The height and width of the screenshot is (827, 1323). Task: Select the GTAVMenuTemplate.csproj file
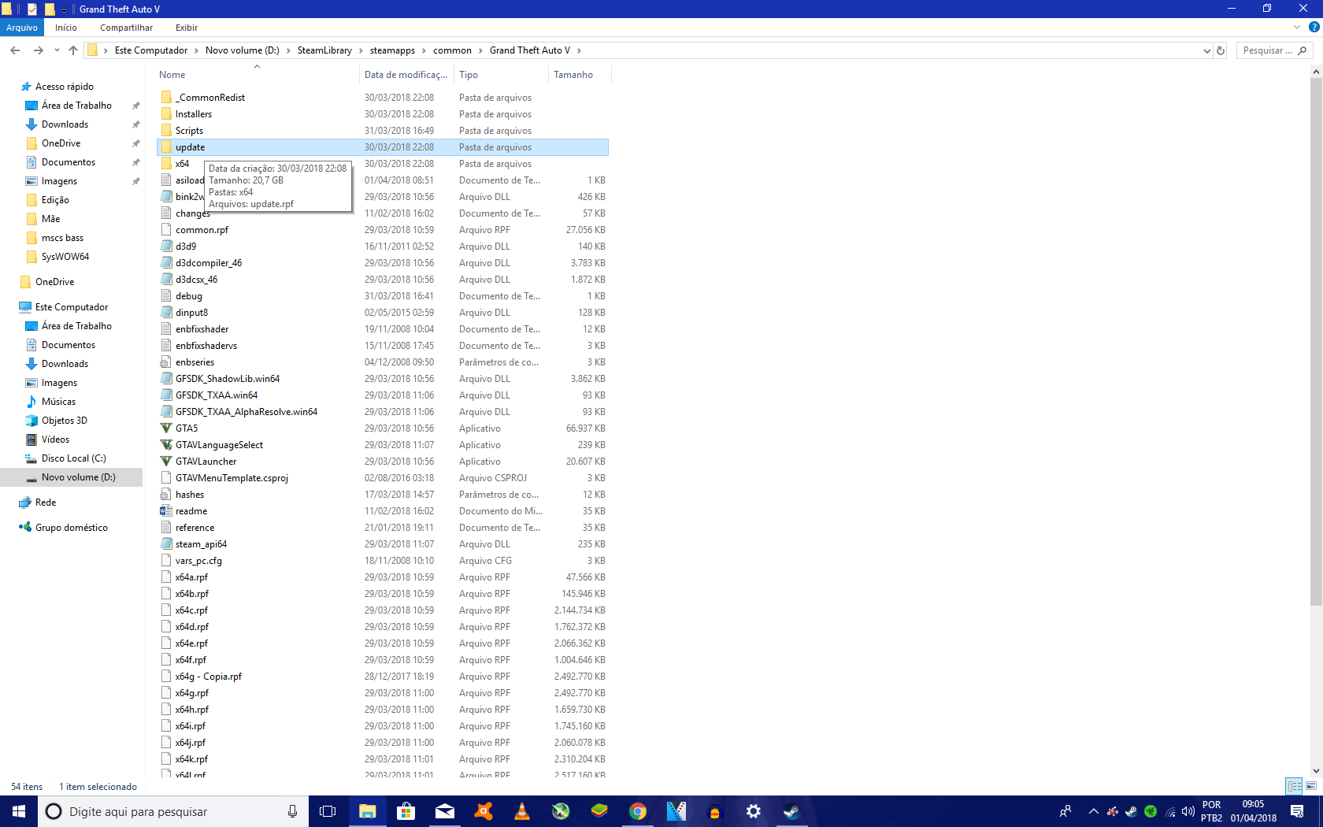coord(232,478)
